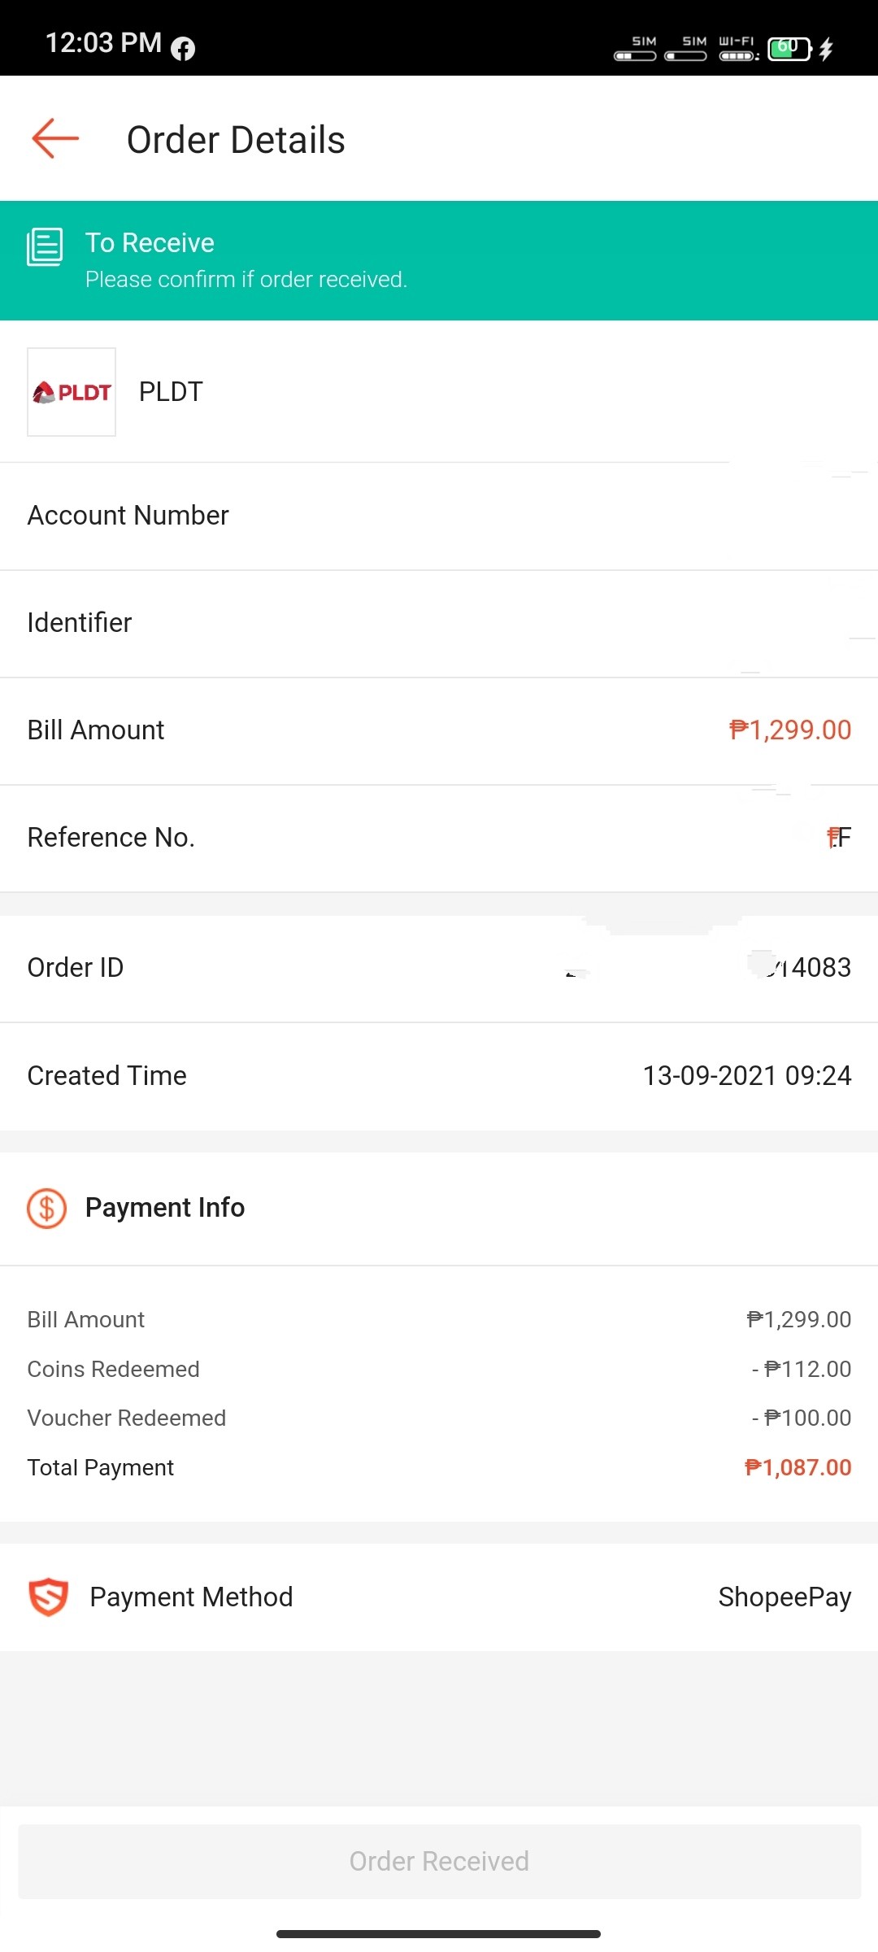
Task: Tap the red back arrow icon
Action: (55, 138)
